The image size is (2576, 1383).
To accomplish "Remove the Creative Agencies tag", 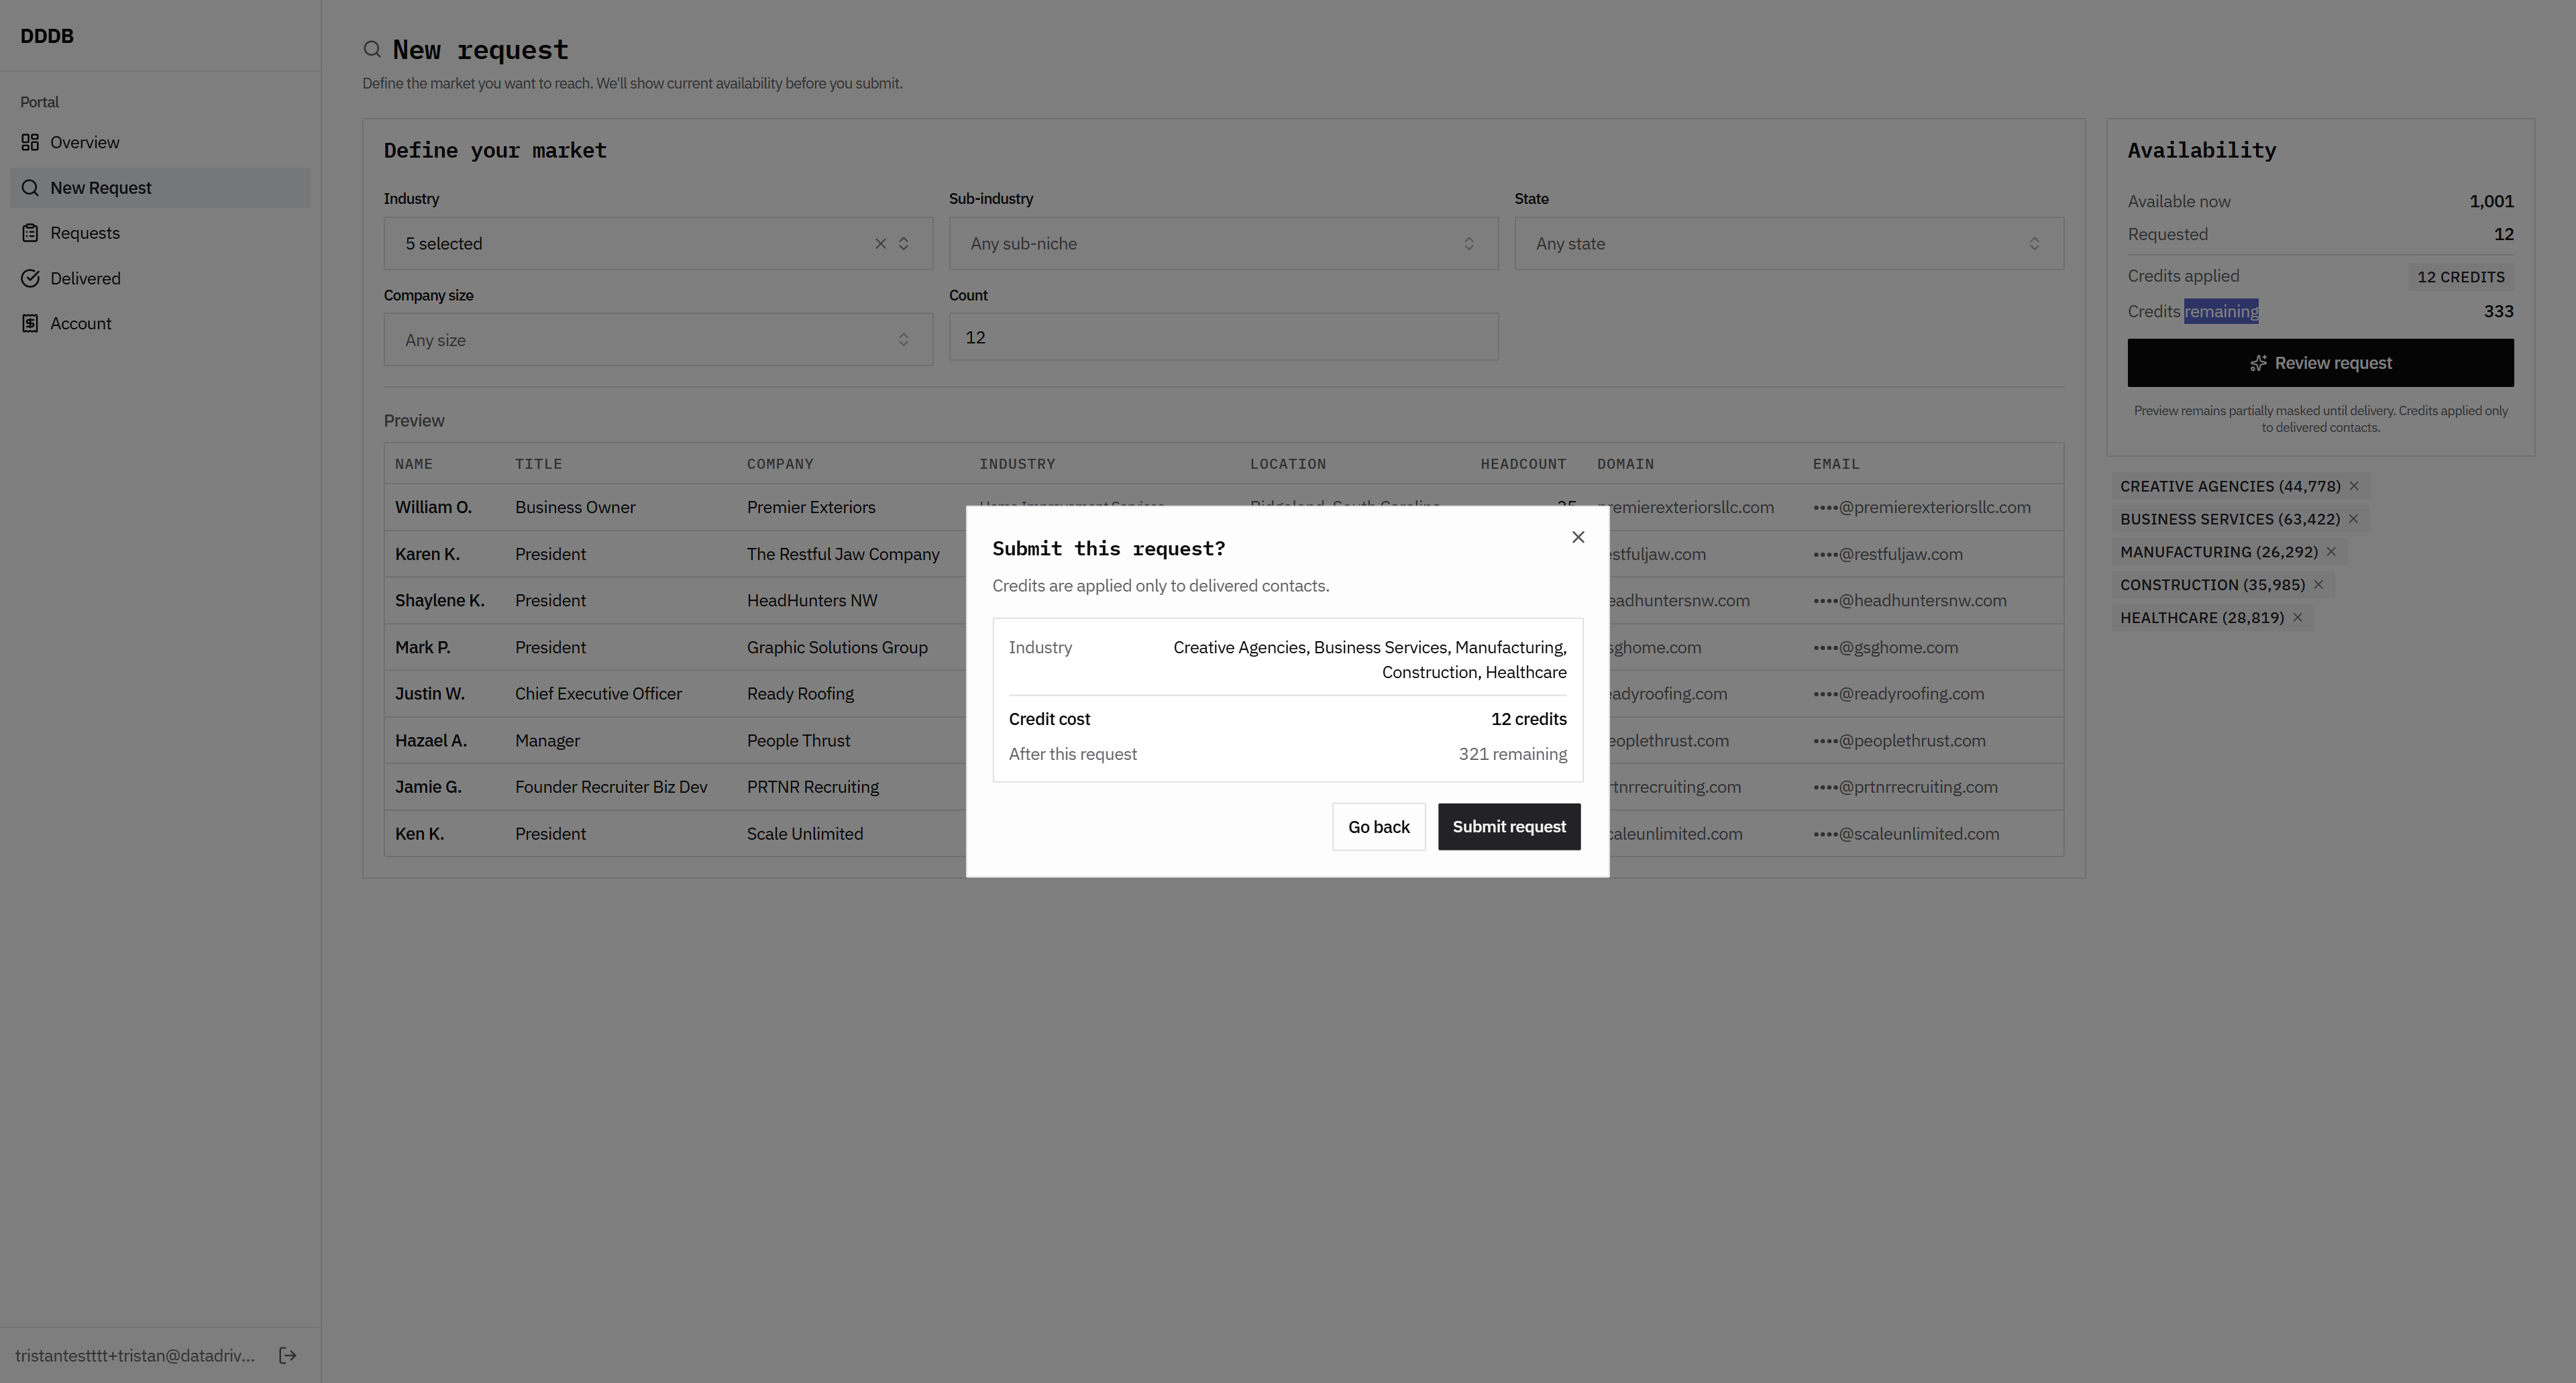I will tap(2354, 486).
